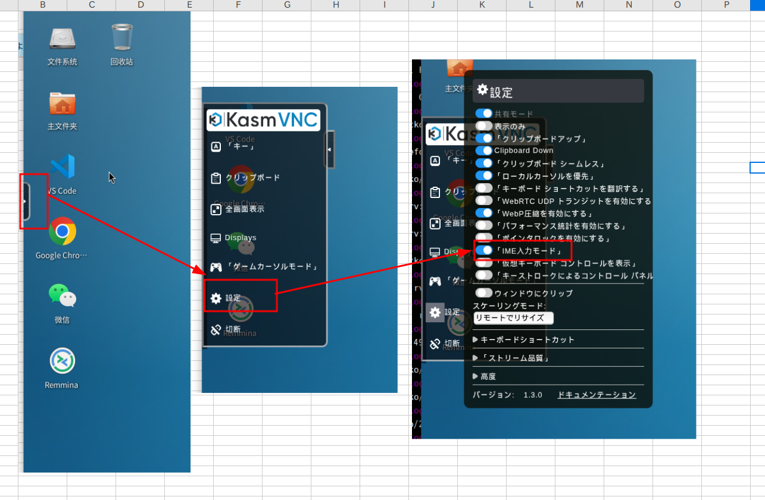Click the スケーリングモード: label
The height and width of the screenshot is (500, 765).
(x=510, y=306)
